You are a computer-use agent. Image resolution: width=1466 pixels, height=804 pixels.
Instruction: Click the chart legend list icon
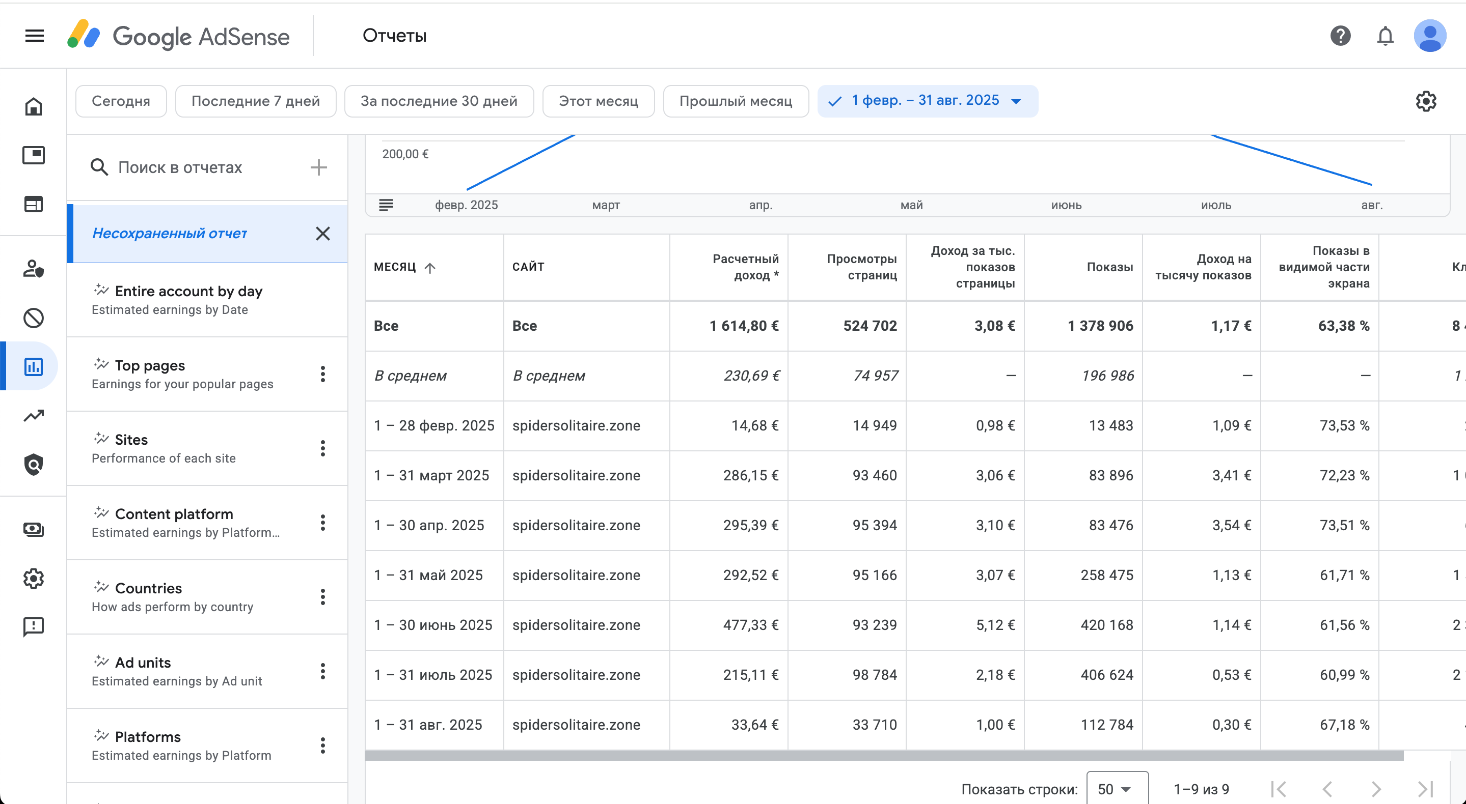click(386, 205)
